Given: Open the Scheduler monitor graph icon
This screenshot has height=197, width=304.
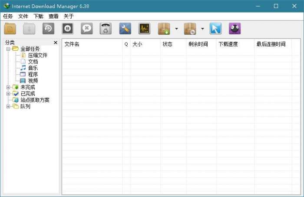Looking at the screenshot, I should tap(144, 29).
